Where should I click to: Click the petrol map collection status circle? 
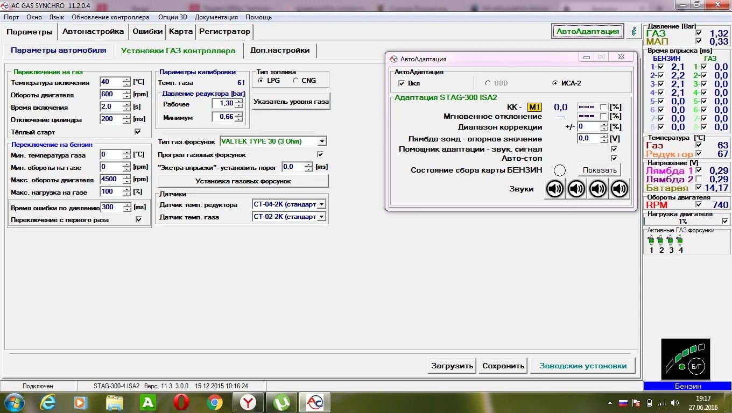[x=560, y=170]
